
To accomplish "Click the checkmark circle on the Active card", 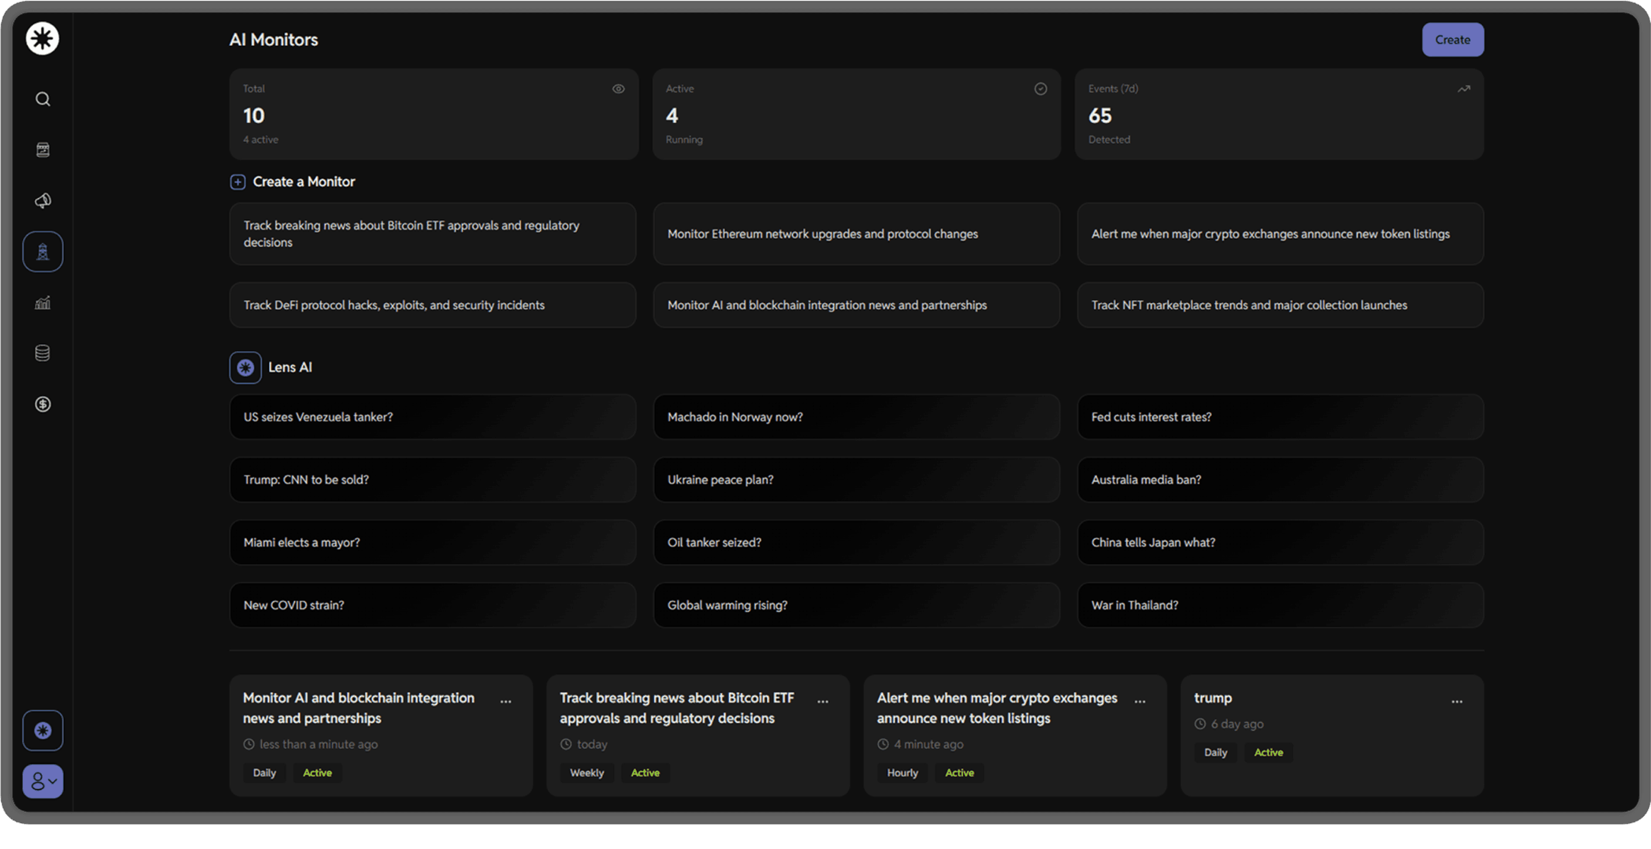I will 1040,89.
